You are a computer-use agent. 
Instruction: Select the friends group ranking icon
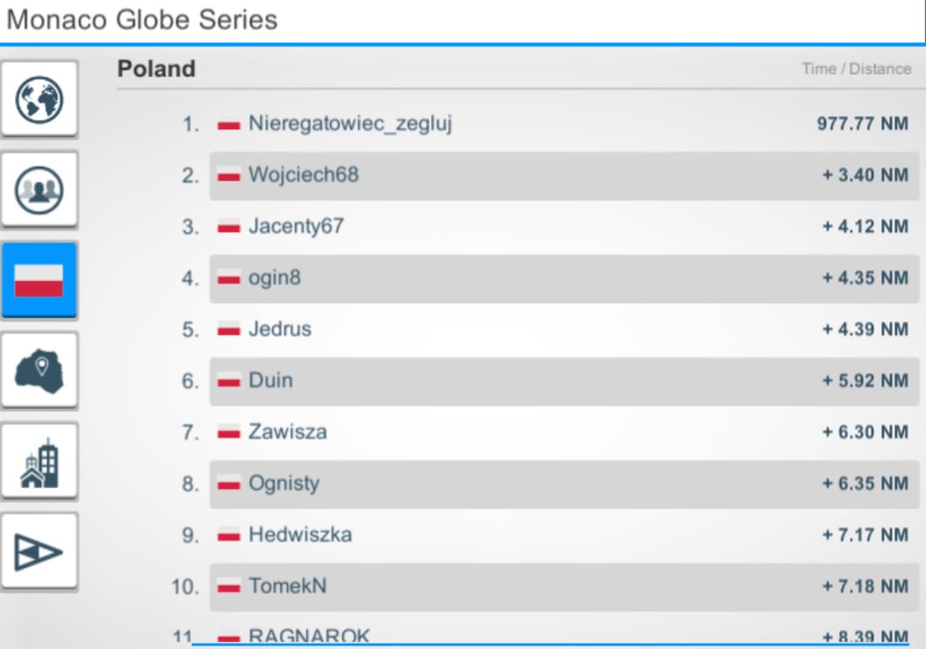[39, 190]
